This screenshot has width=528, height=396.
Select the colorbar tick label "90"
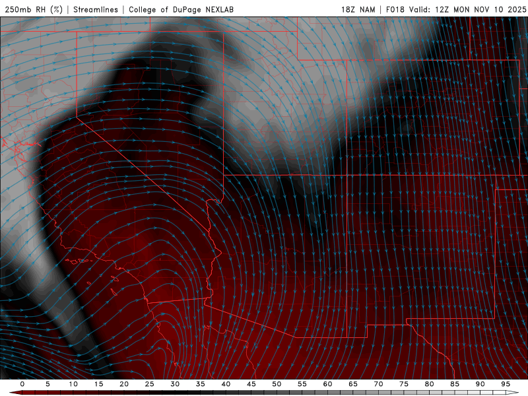tap(480, 384)
